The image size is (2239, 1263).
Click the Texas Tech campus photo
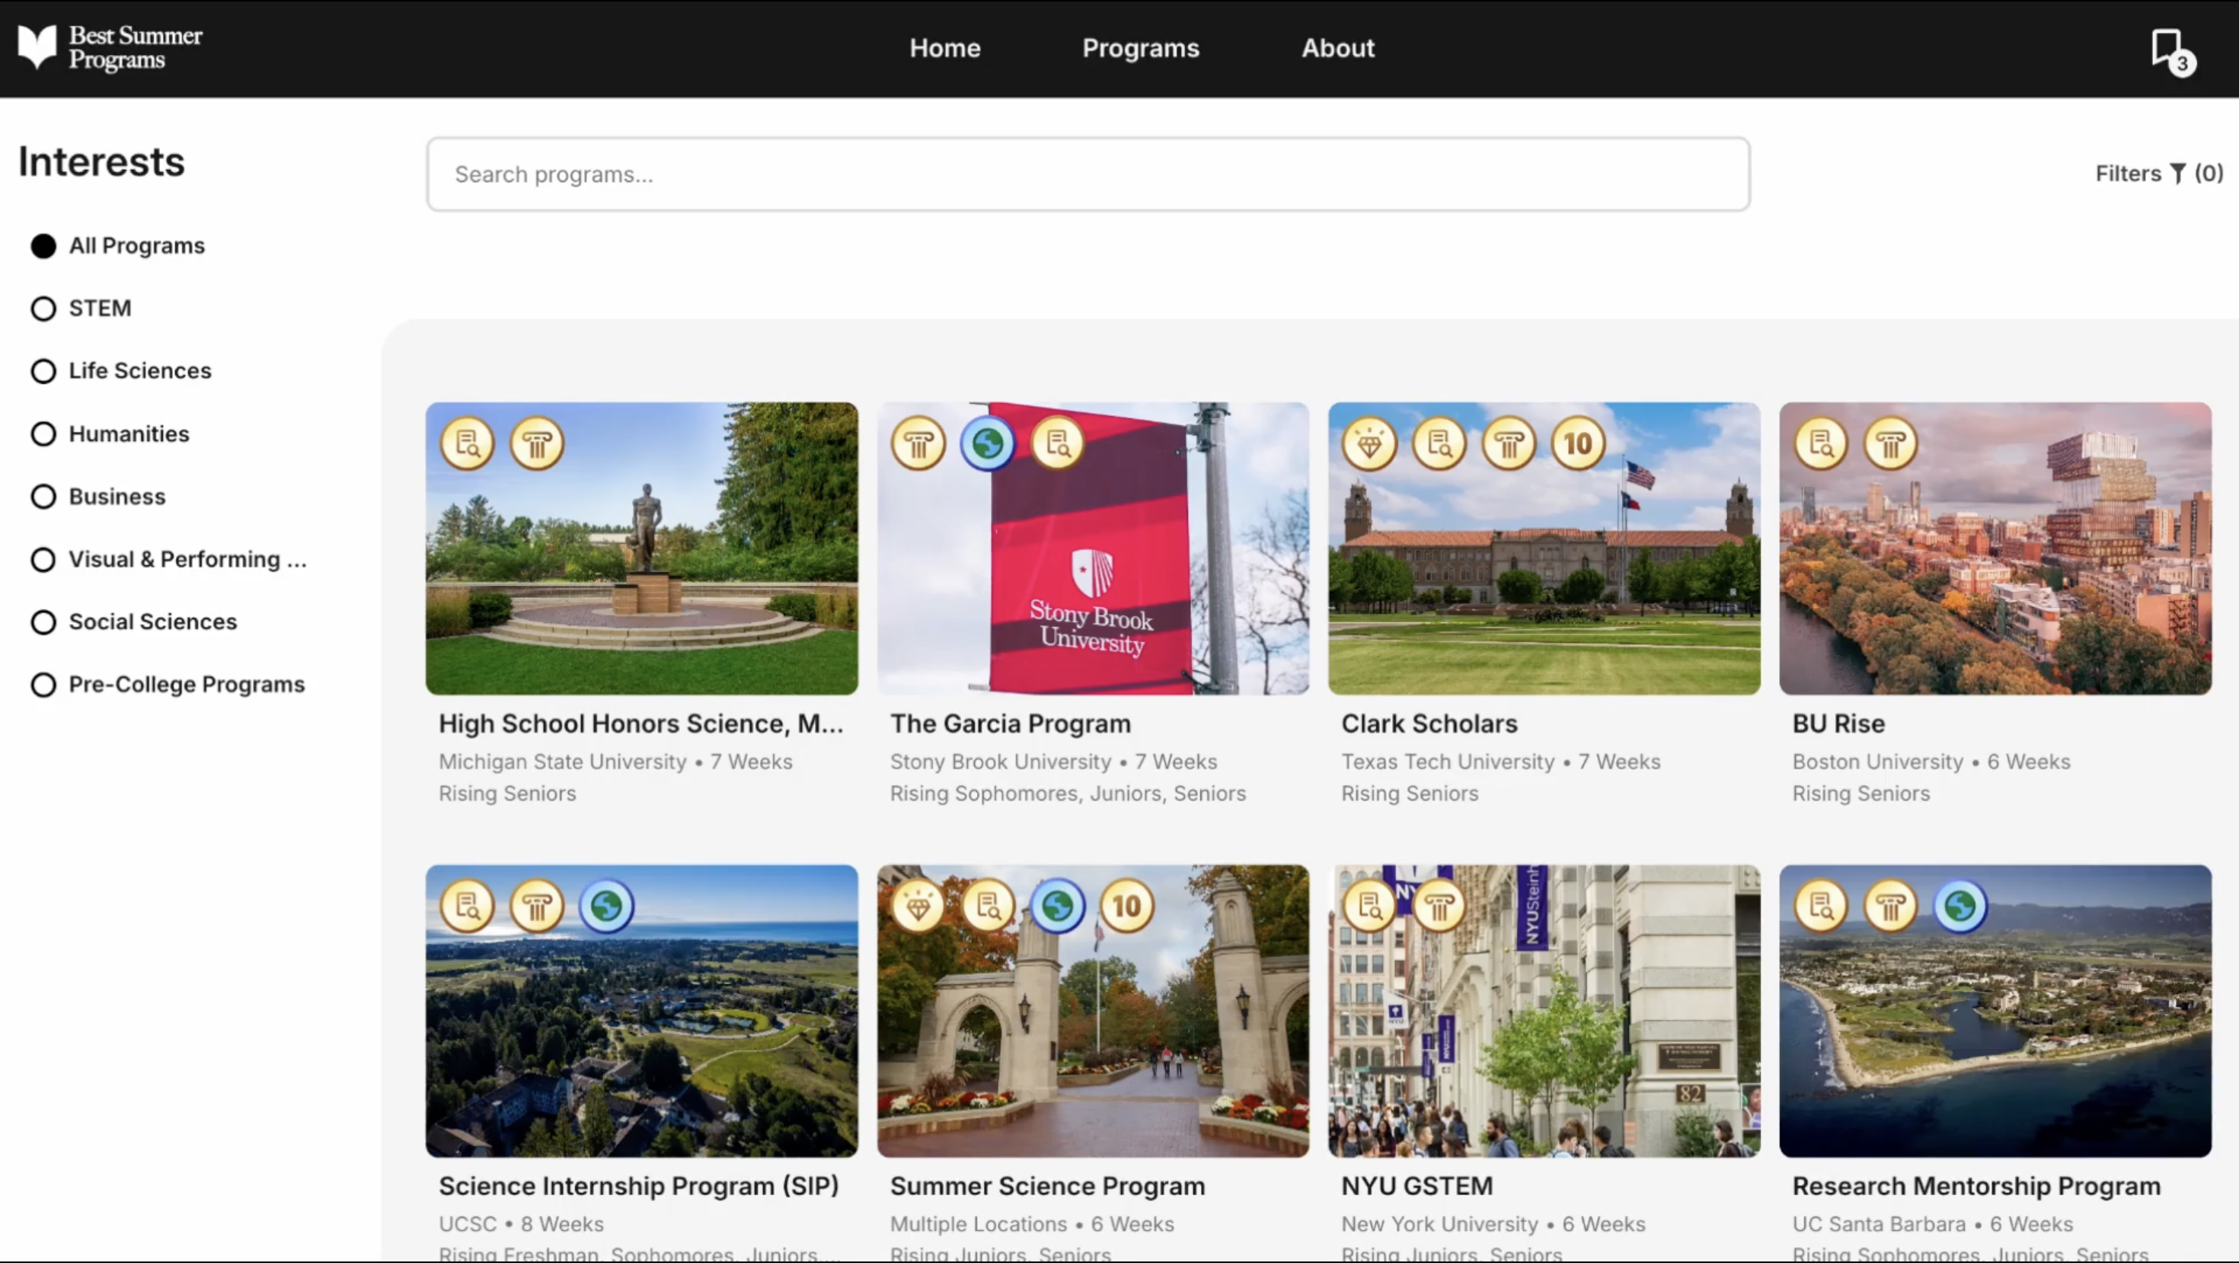[x=1544, y=548]
